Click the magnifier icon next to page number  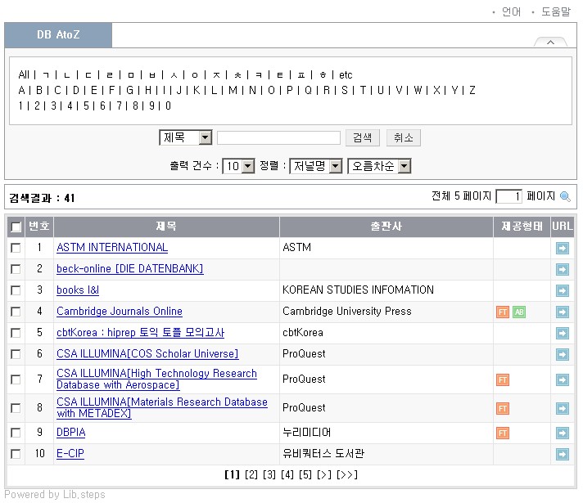coord(564,196)
